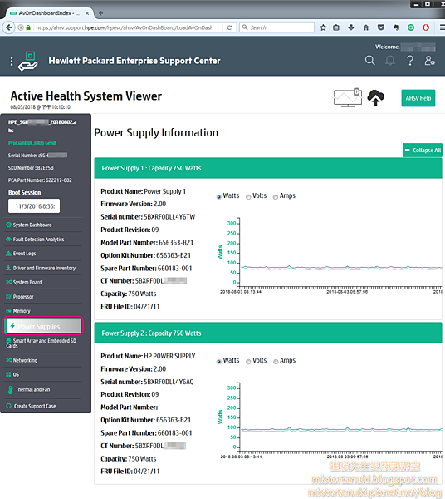Click the red Opera-style extension icon
Screen dimensions: 445x499
click(426, 27)
